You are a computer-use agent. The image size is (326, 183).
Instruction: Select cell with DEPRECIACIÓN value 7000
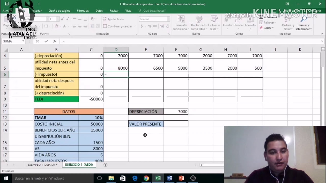pos(176,111)
